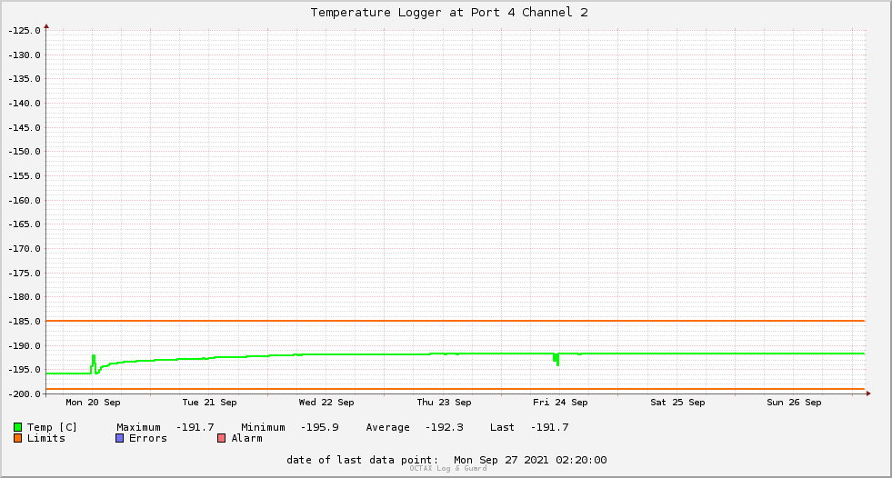Click the blue Errors legend swatch
Viewport: 892px width, 478px height.
pos(119,438)
